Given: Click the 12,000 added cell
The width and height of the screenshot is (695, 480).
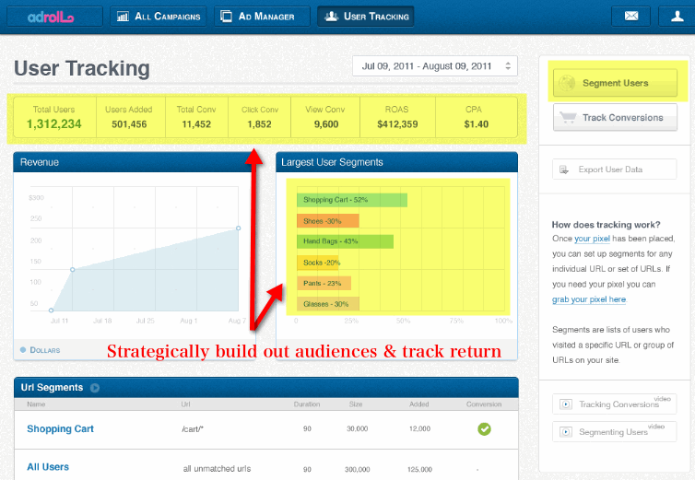Looking at the screenshot, I should click(419, 429).
